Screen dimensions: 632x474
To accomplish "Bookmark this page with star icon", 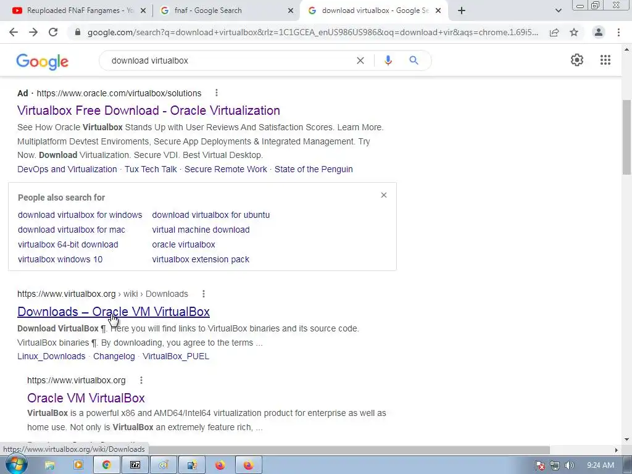I will [574, 32].
